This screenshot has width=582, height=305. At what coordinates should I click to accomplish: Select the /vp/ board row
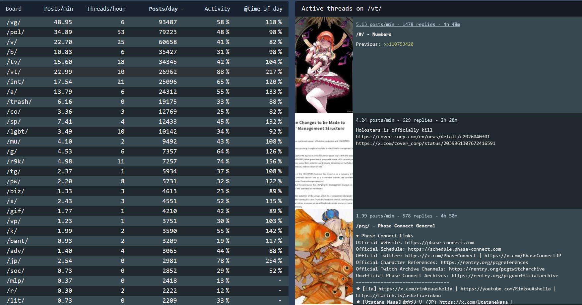(144, 221)
